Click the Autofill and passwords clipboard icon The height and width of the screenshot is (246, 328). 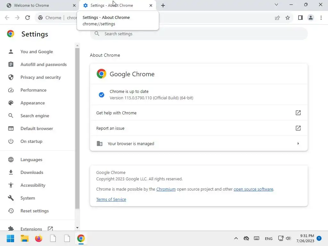tap(11, 64)
